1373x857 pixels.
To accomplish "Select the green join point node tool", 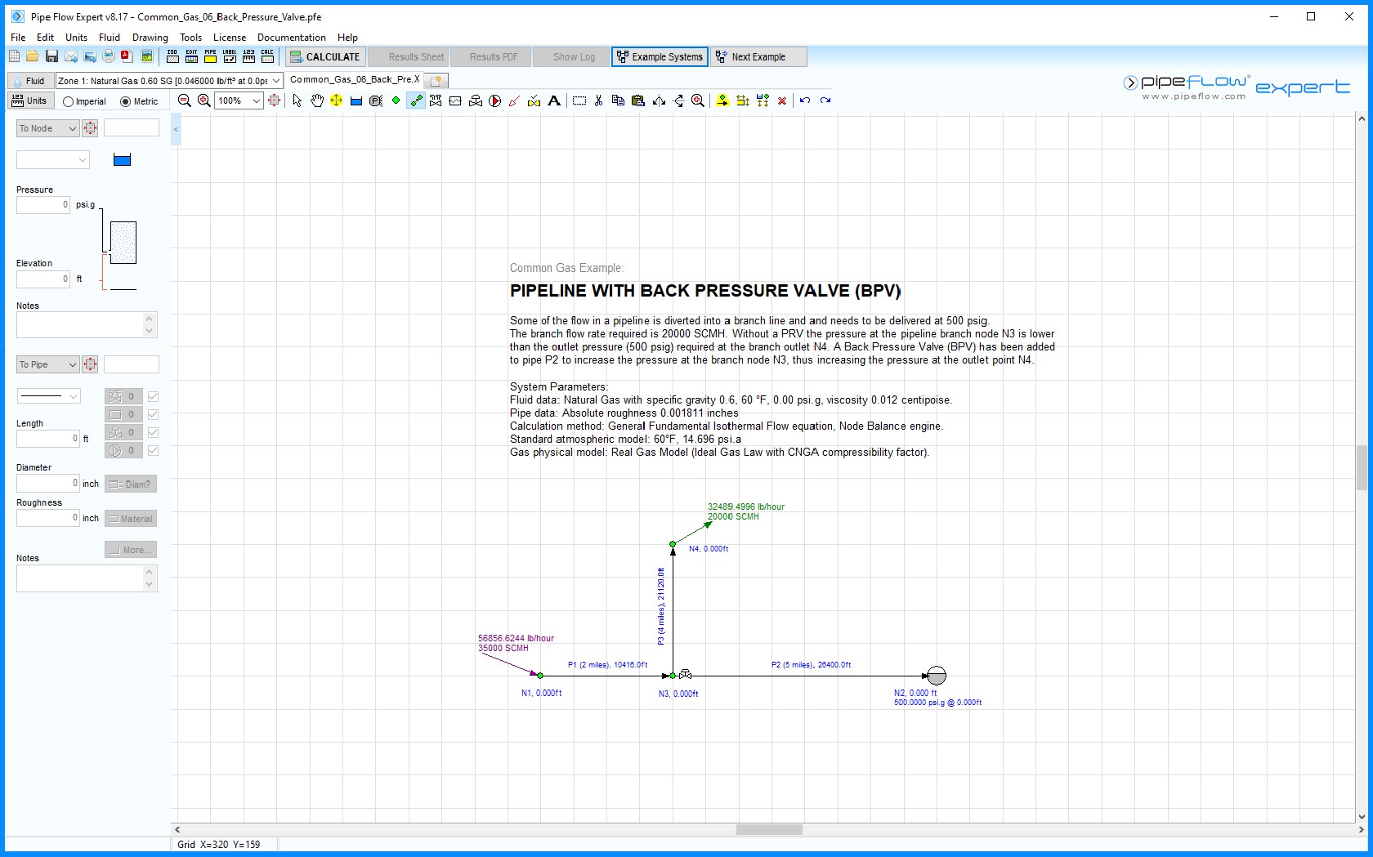I will pos(396,100).
